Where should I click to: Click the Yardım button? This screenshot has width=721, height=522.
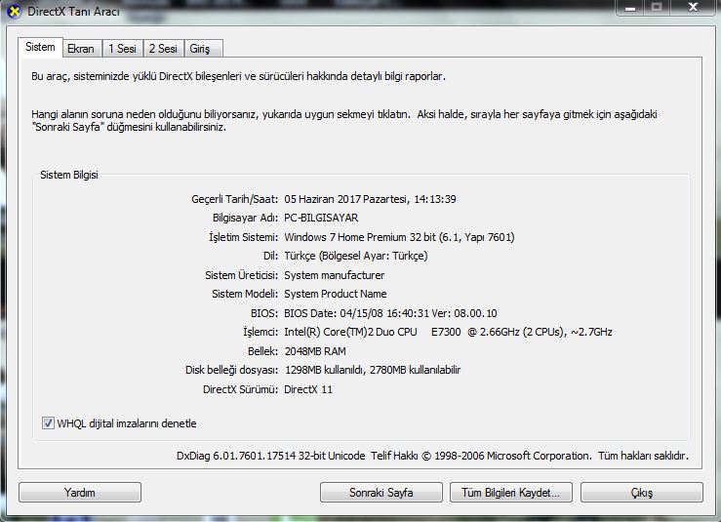(x=80, y=493)
